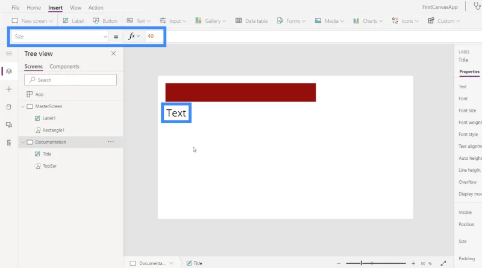Open the Data sources cylinder icon

(9, 107)
